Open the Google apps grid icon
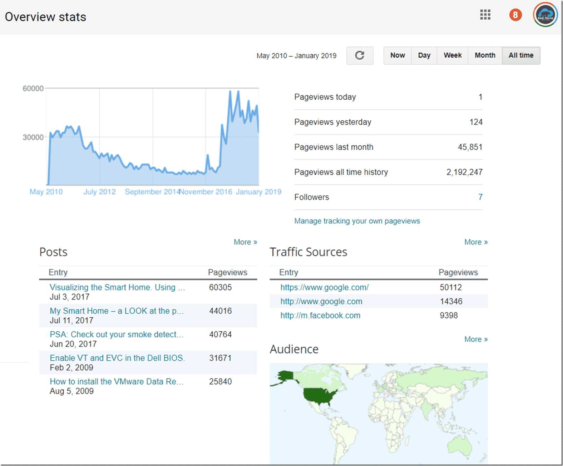This screenshot has height=466, width=563. [485, 15]
